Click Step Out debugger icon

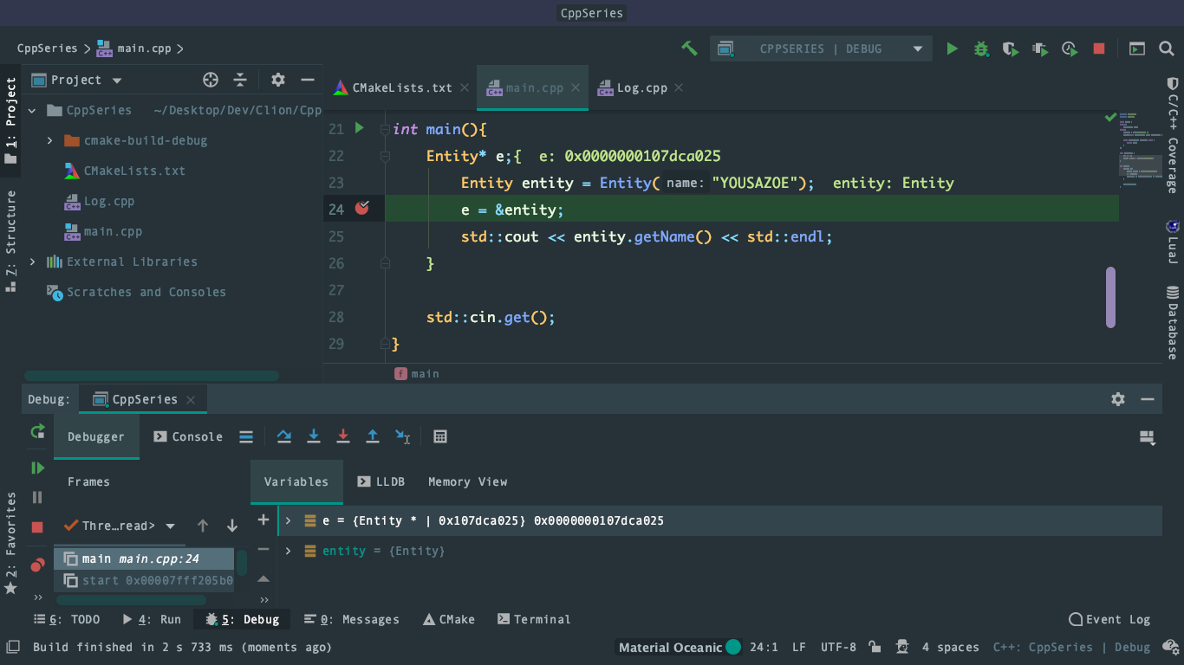(x=373, y=436)
